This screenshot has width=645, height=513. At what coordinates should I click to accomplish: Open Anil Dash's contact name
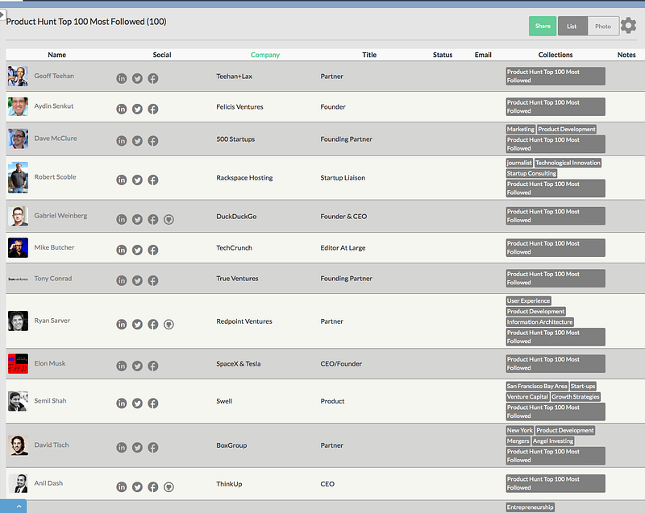[x=48, y=483]
